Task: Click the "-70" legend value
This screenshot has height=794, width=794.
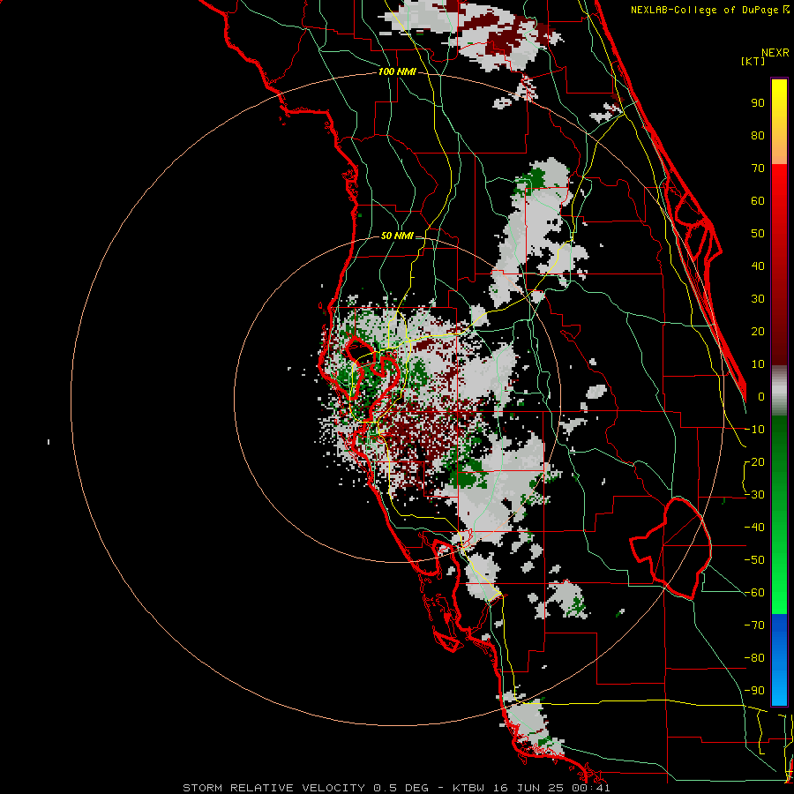Action: point(754,625)
